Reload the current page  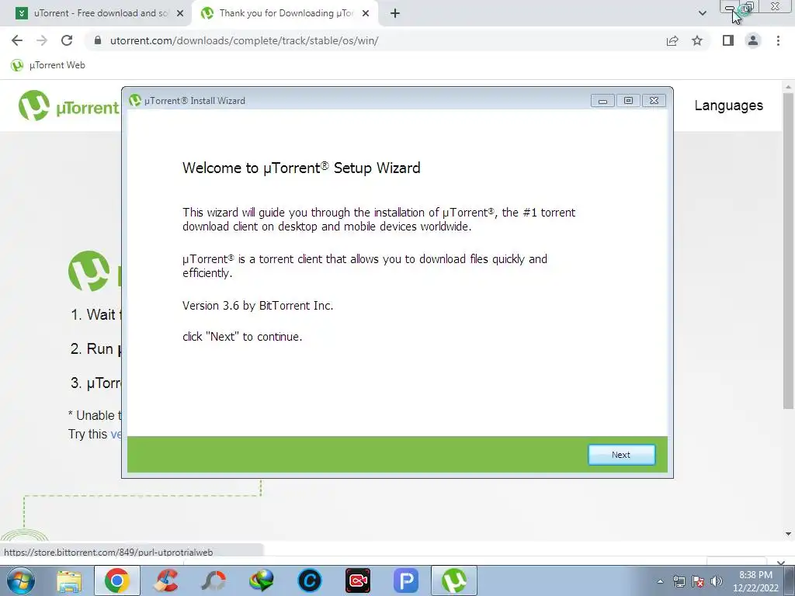67,40
